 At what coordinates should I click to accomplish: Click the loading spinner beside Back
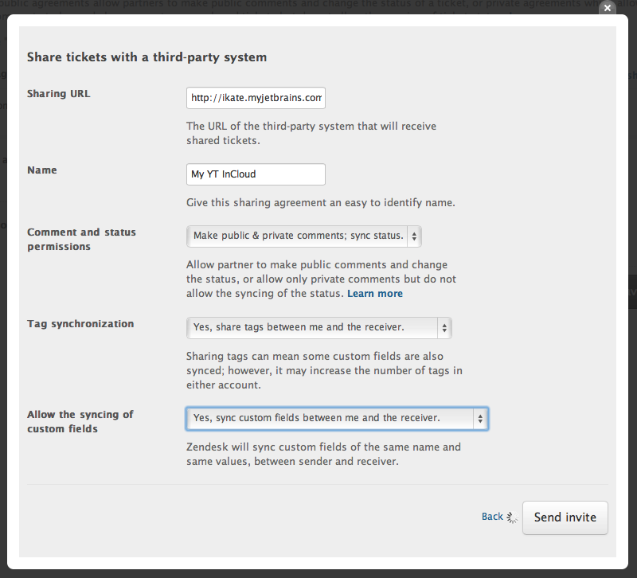pyautogui.click(x=513, y=517)
